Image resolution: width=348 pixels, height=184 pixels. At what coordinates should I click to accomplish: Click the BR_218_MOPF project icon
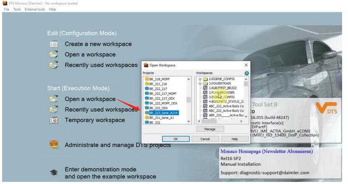(x=147, y=79)
